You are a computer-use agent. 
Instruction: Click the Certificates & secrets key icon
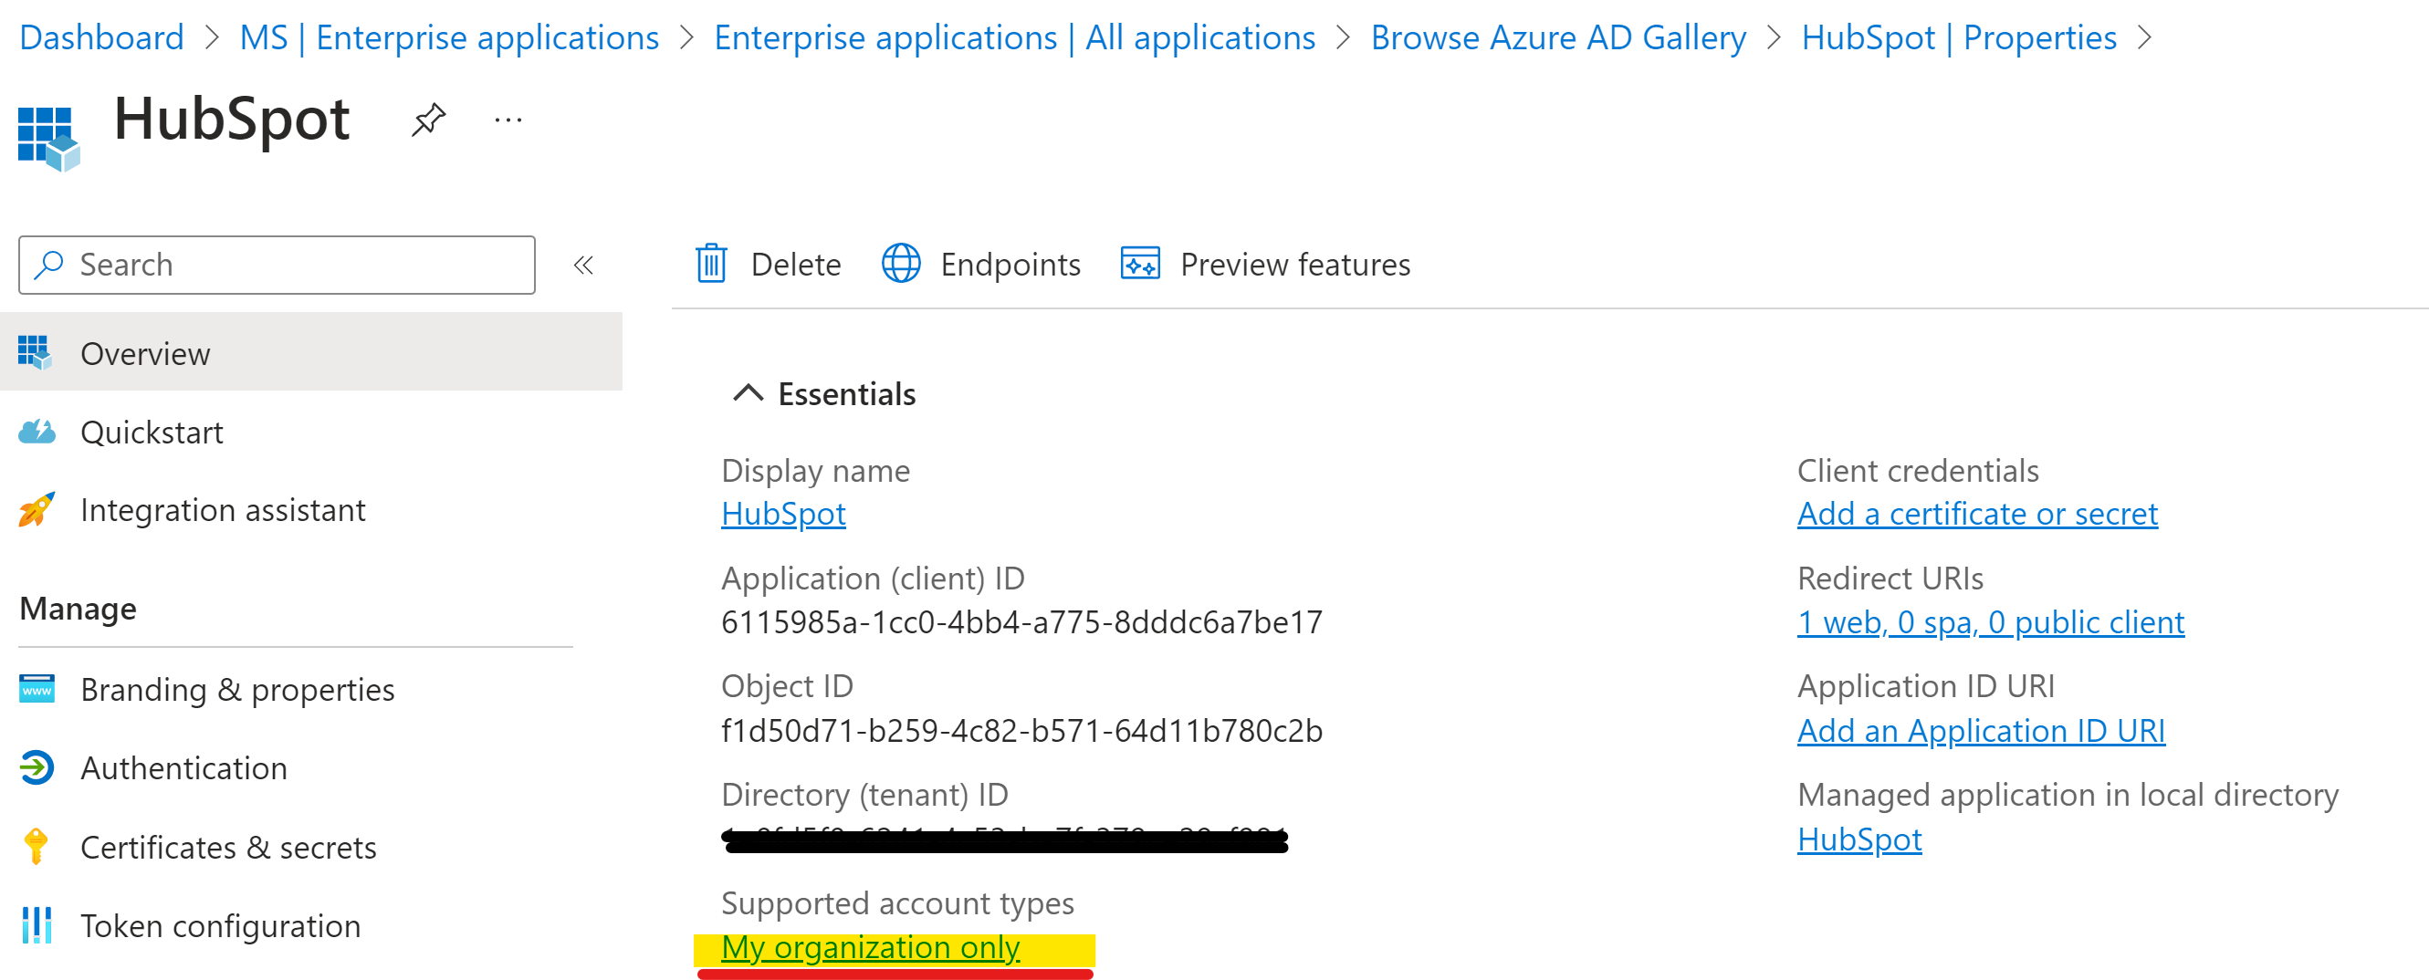[36, 846]
